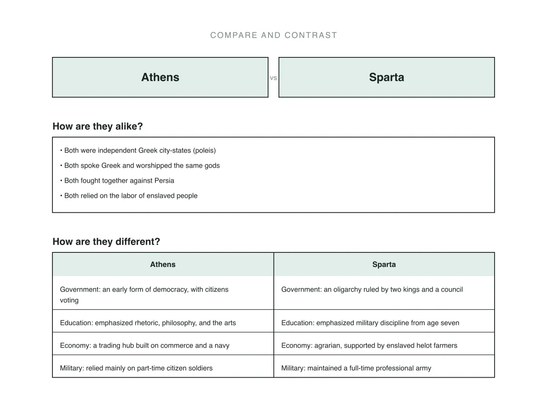The image size is (547, 410).
Task: Click the 'How are they different?' heading
Action: pyautogui.click(x=106, y=241)
